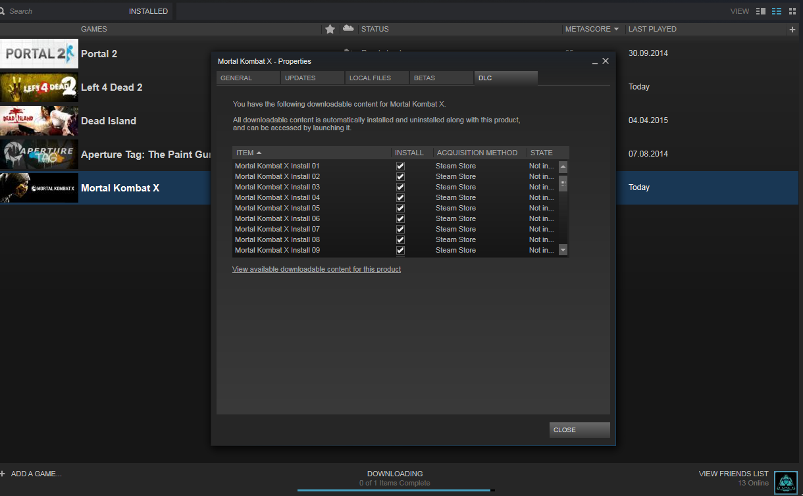Screen dimensions: 803x496
Task: Sort library by STATUS column
Action: pos(375,29)
